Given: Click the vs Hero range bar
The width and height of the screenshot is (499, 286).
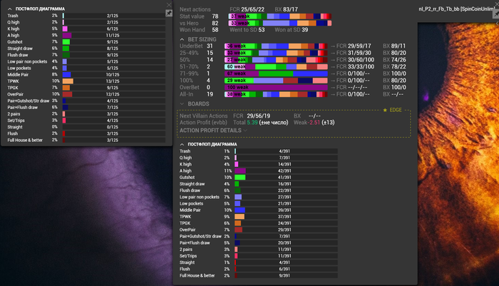Looking at the screenshot, I should (x=280, y=24).
